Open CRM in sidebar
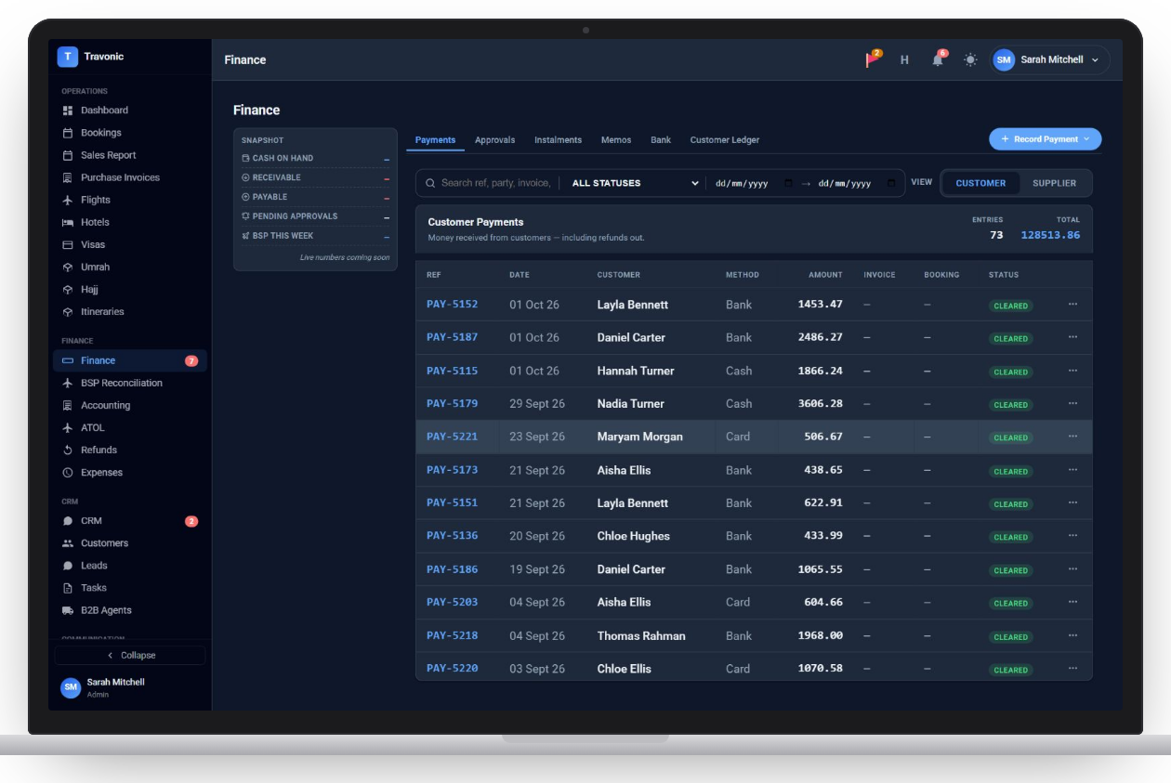This screenshot has height=783, width=1171. [129, 521]
